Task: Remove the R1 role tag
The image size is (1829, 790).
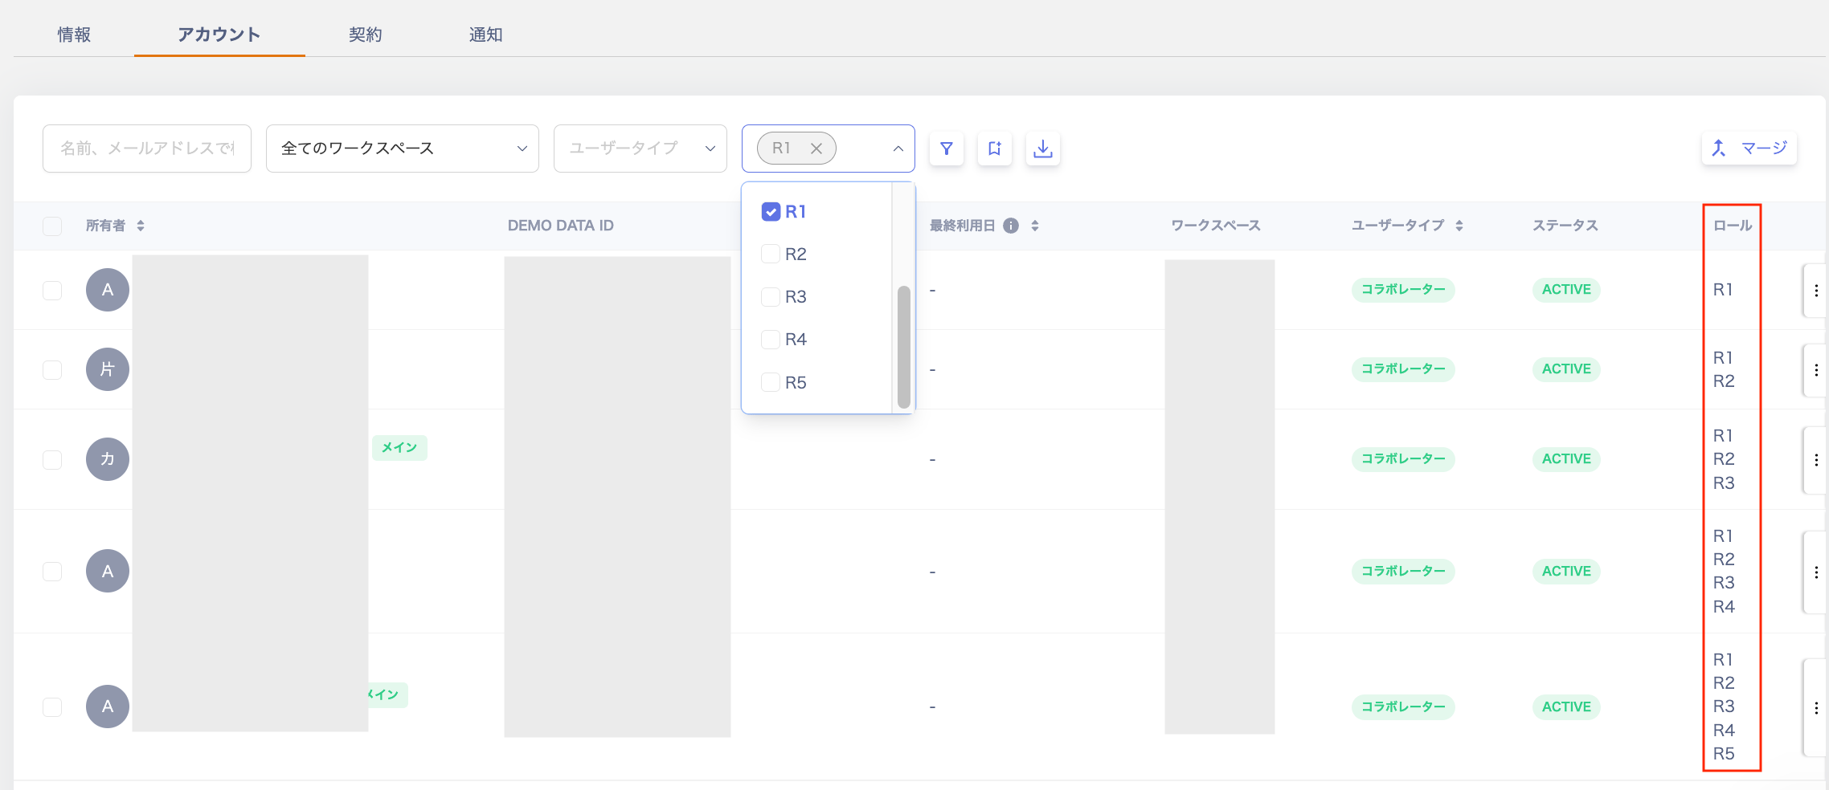Action: pyautogui.click(x=816, y=149)
